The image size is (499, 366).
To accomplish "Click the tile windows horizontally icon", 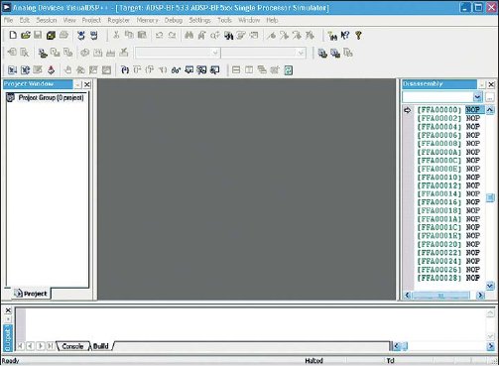I will click(236, 70).
